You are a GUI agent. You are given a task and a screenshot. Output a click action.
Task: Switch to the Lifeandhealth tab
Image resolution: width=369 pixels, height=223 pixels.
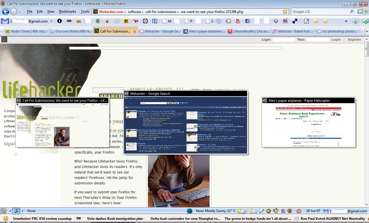click(249, 31)
